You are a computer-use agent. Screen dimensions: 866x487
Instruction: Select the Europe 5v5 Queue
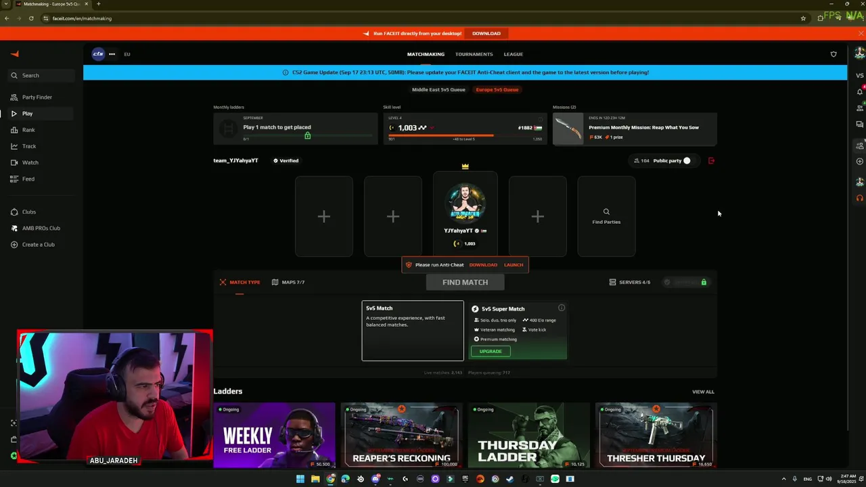497,89
